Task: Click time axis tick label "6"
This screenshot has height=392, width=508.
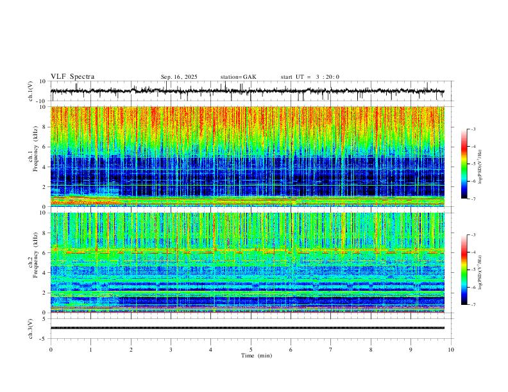Action: click(x=291, y=350)
